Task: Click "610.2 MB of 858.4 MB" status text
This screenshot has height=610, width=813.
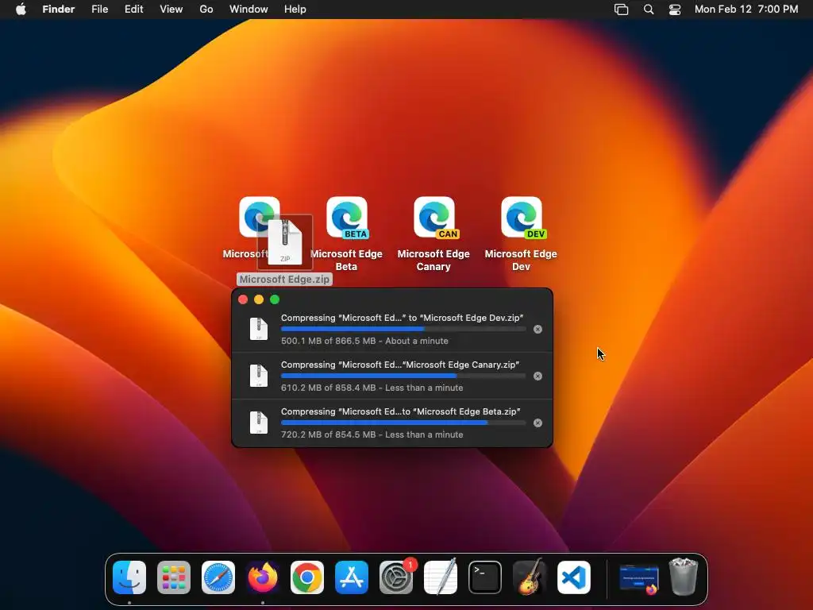Action: [x=328, y=388]
